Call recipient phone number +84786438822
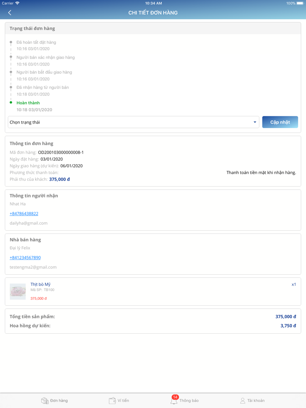 point(24,214)
